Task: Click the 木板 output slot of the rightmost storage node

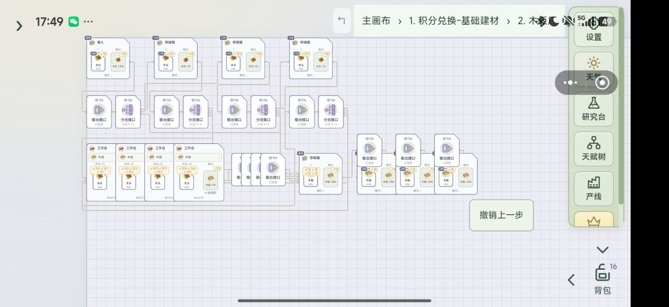Action: tap(465, 177)
